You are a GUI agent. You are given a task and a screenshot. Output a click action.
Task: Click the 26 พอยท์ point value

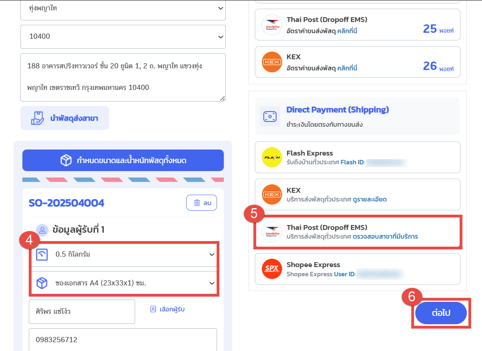point(438,66)
